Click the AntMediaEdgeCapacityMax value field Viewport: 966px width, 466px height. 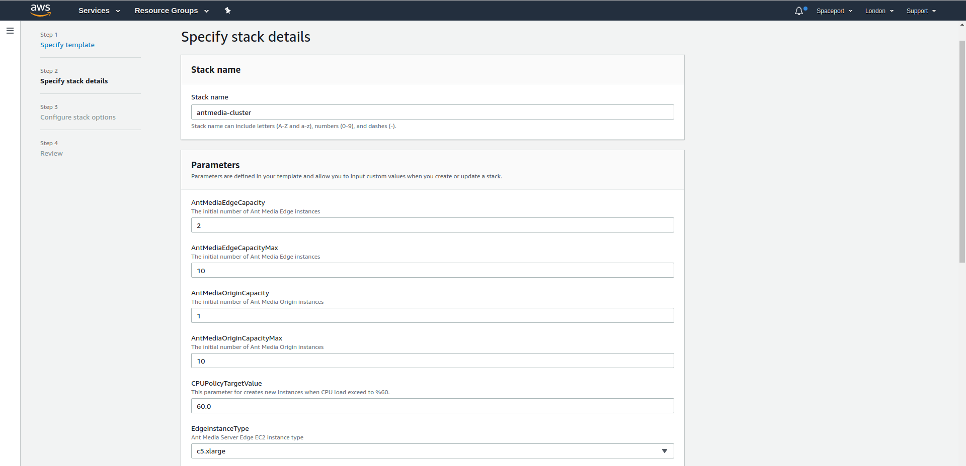pyautogui.click(x=432, y=270)
